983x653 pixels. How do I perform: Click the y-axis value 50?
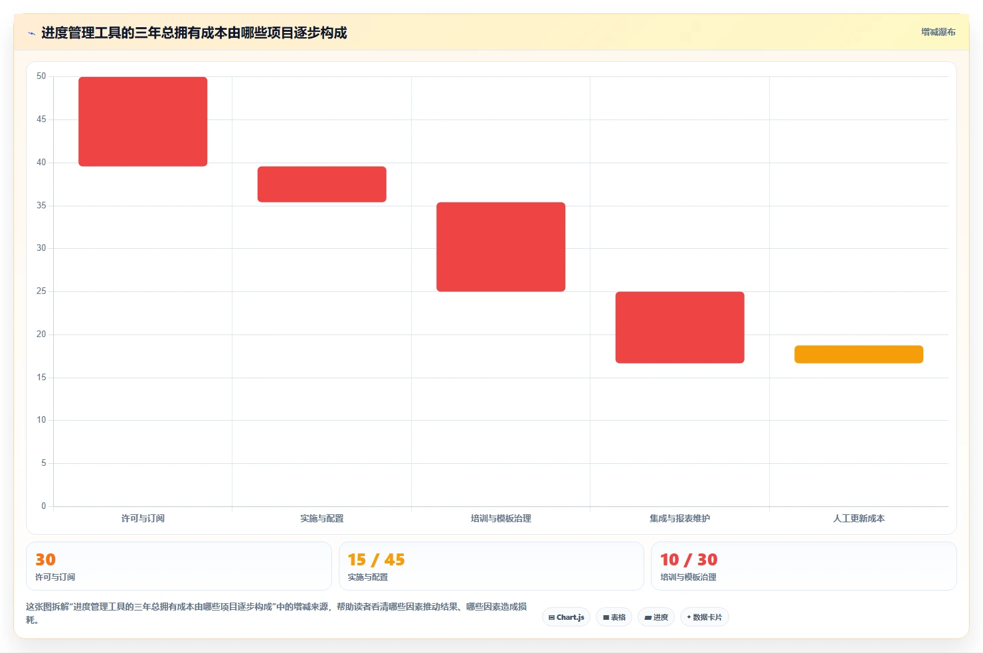(x=41, y=76)
